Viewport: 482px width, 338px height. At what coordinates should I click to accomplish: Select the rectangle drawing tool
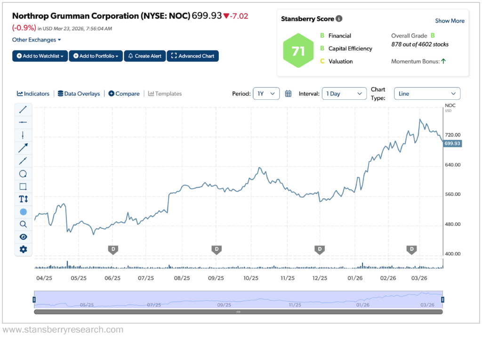(x=23, y=186)
